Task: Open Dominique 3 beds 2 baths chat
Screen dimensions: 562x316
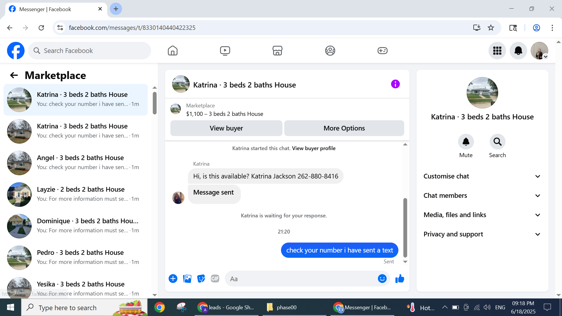Action: pos(76,226)
